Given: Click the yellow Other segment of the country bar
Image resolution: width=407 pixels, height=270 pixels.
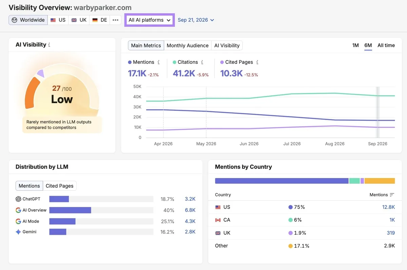Looking at the screenshot, I should pyautogui.click(x=380, y=181).
